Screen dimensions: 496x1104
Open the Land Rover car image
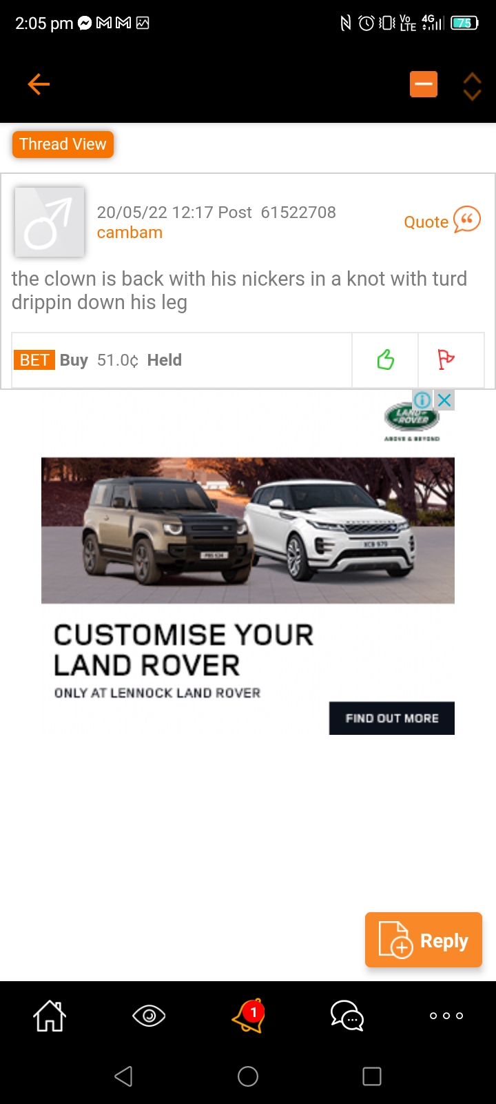tap(248, 530)
